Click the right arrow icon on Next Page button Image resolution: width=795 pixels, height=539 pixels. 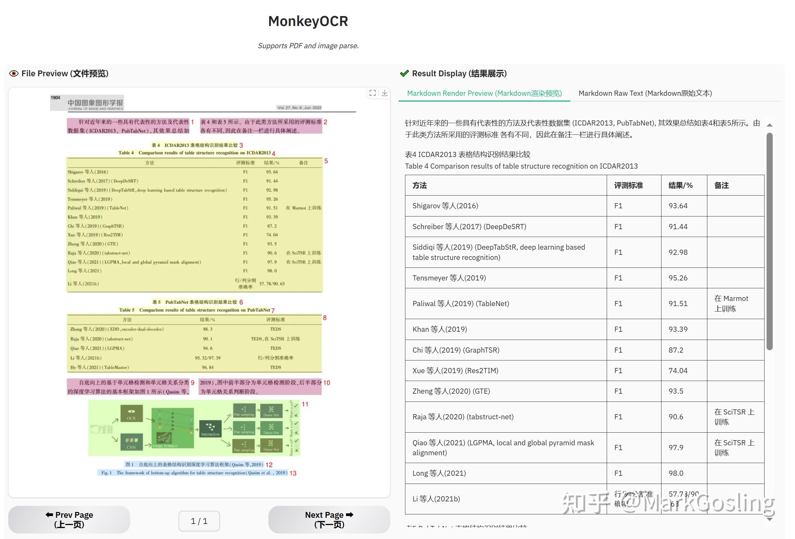350,515
